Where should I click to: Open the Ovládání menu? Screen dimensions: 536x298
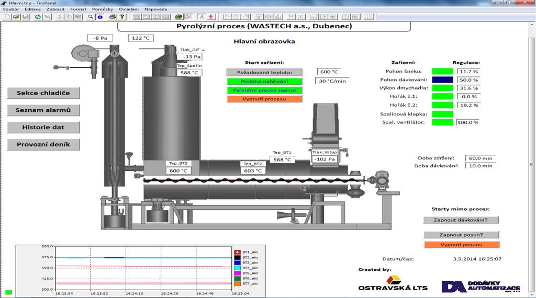[x=129, y=9]
